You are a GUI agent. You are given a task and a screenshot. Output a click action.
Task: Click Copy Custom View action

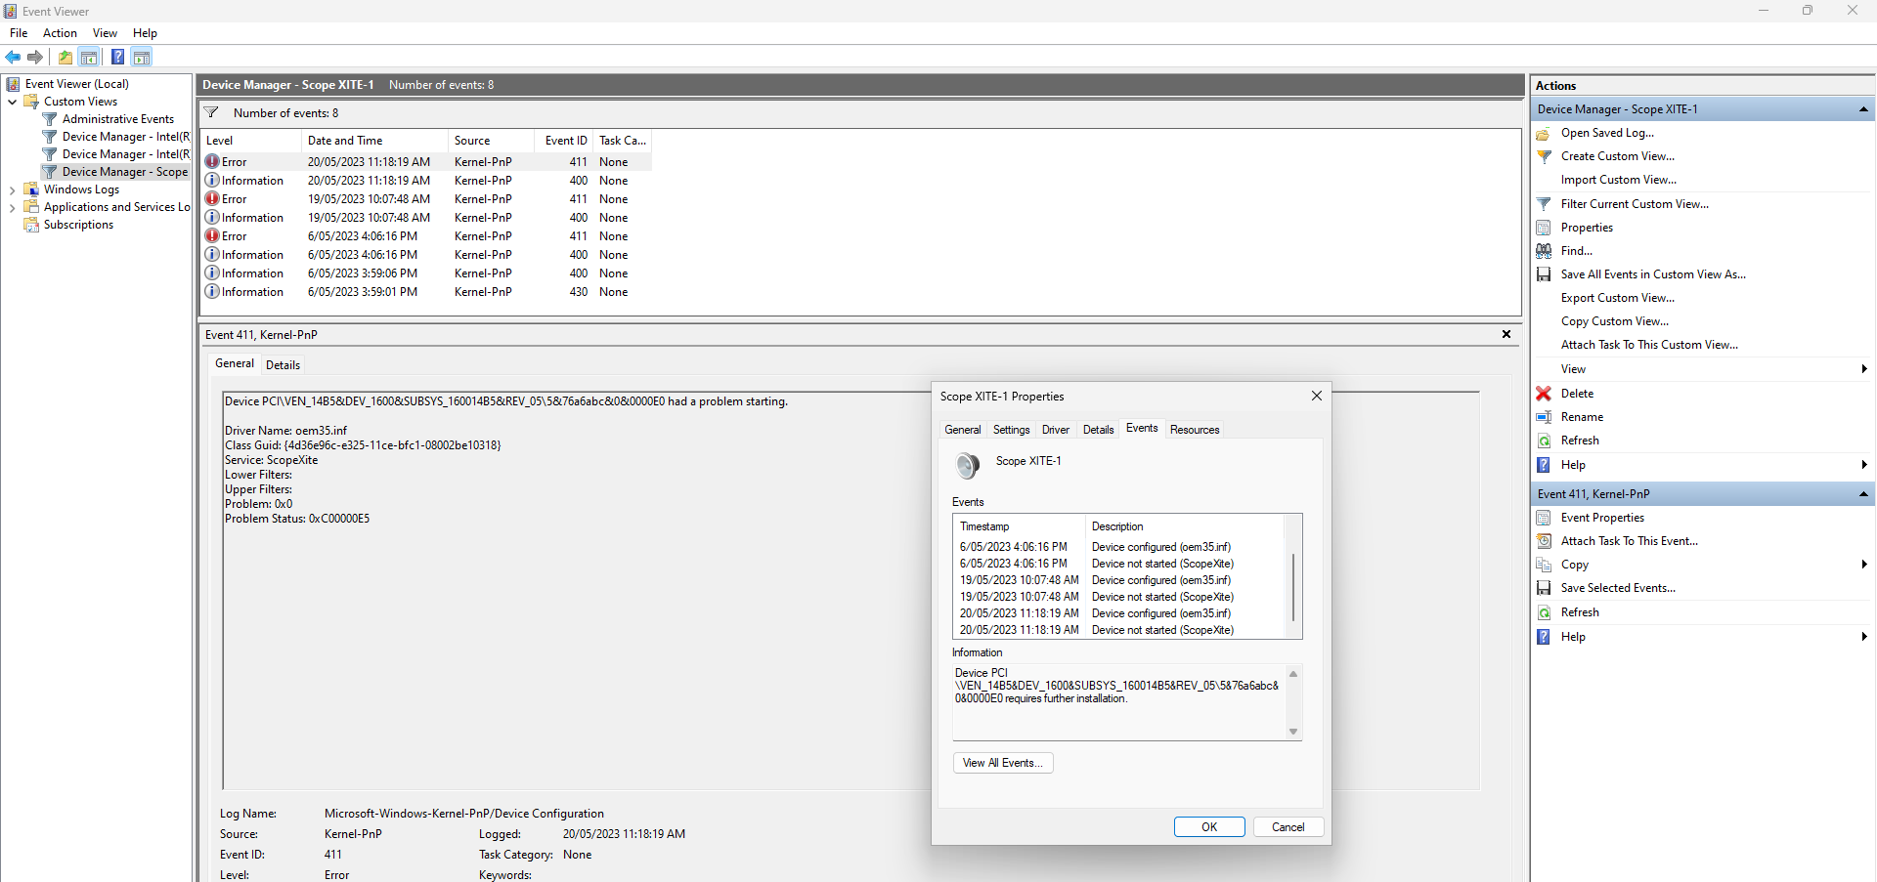[1614, 321]
